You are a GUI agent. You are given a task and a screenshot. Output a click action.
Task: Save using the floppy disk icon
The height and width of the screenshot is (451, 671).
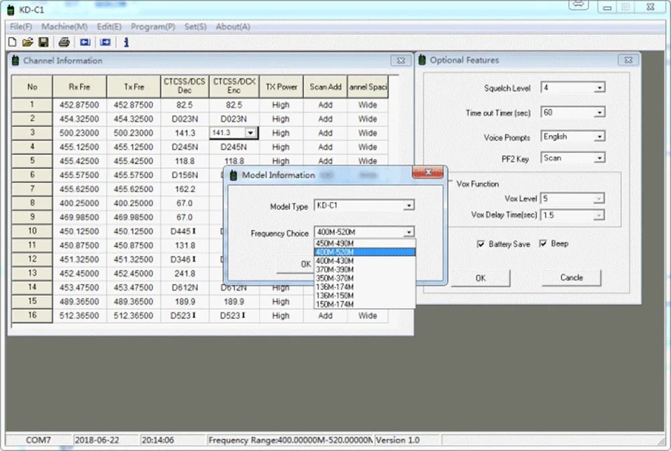[43, 42]
